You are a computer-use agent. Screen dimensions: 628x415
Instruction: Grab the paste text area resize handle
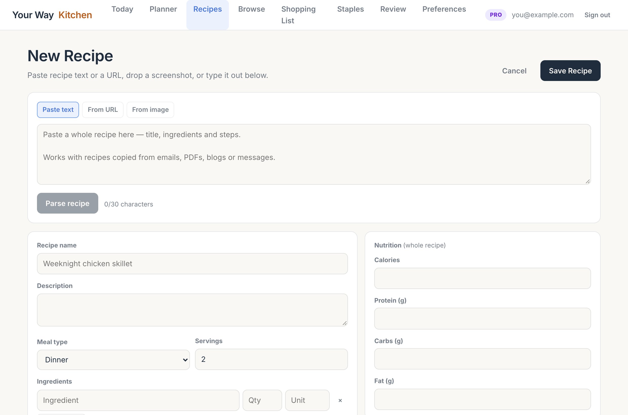pos(587,181)
